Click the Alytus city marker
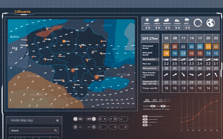Image resolution: width=223 pixels, height=139 pixels. [74, 85]
